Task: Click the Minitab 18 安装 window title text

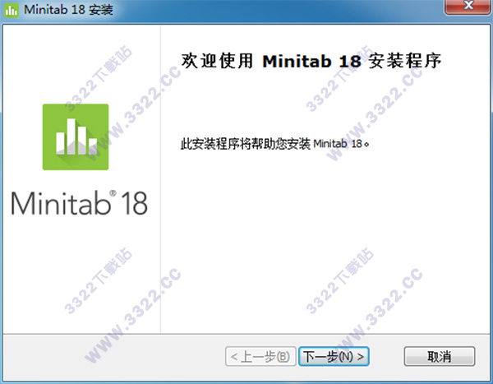Action: (x=68, y=10)
